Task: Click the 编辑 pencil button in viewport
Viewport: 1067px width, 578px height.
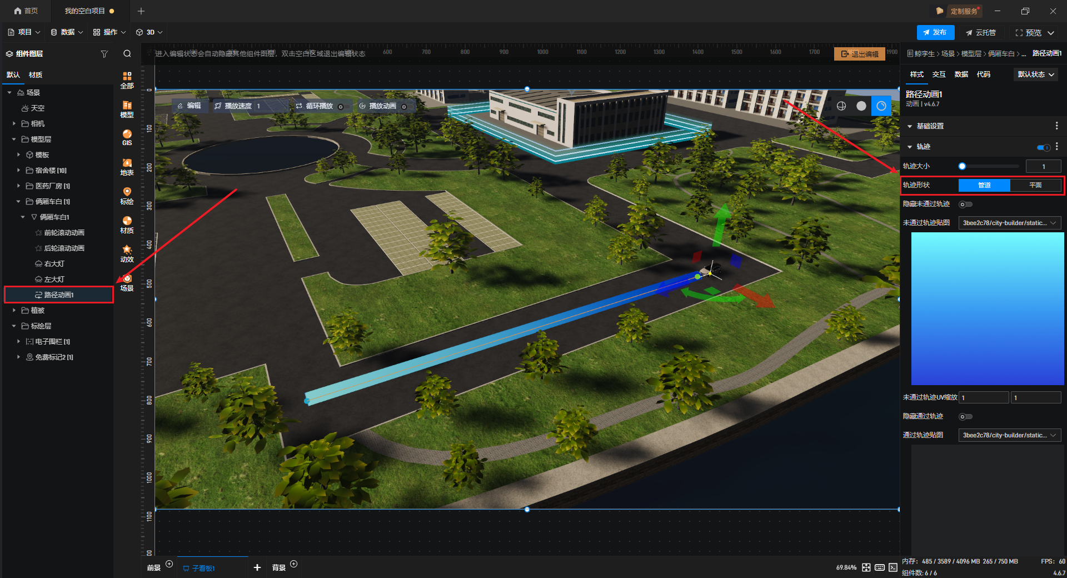Action: (x=189, y=106)
